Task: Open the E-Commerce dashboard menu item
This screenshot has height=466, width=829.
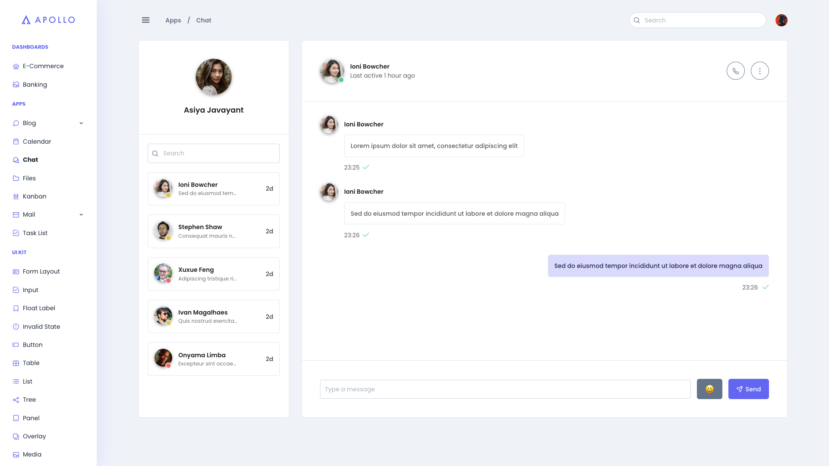Action: (43, 66)
